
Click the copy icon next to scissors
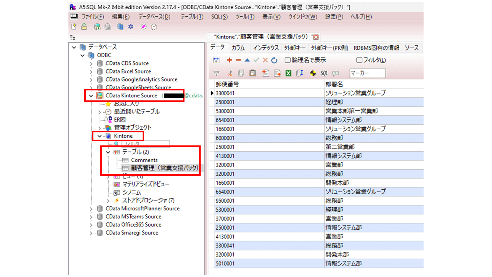[x=241, y=73]
